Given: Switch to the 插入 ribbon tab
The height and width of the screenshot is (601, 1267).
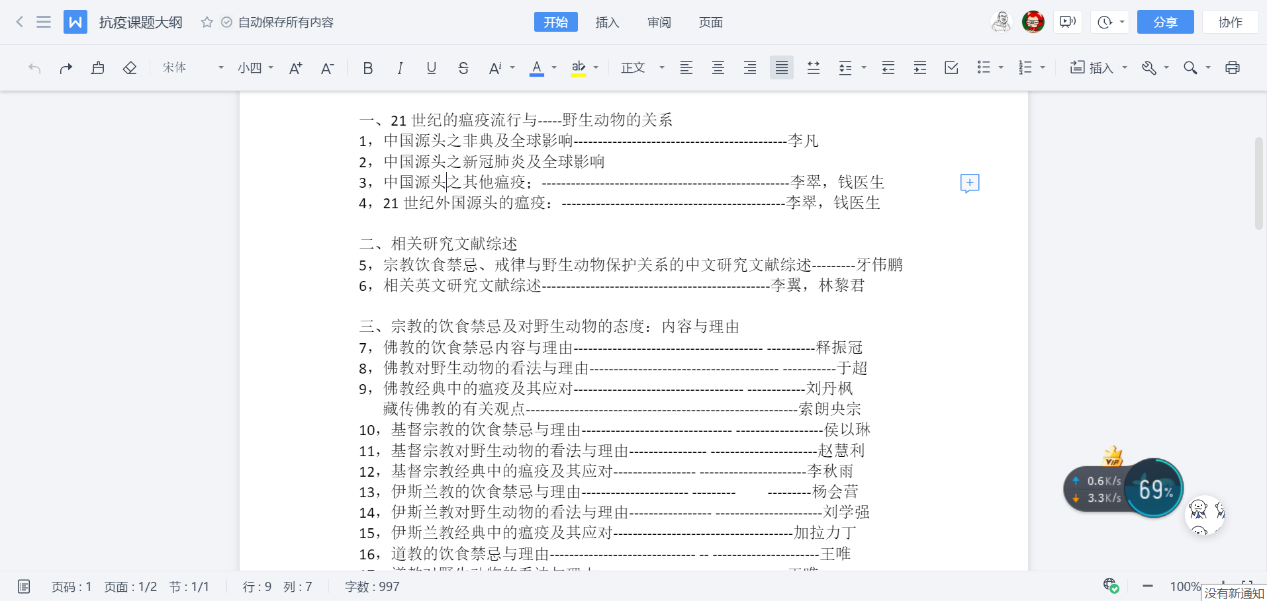Looking at the screenshot, I should click(606, 22).
